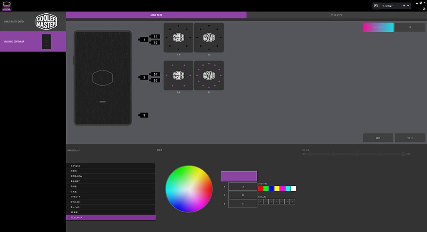Select fan device 2-1 with purple LEDs
Viewport: 427px width, 232px height.
tap(178, 75)
